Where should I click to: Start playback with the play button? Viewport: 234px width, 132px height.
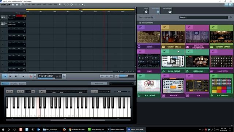pyautogui.click(x=23, y=76)
